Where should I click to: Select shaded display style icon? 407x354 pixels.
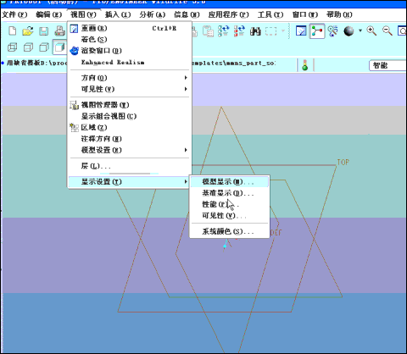[x=59, y=47]
